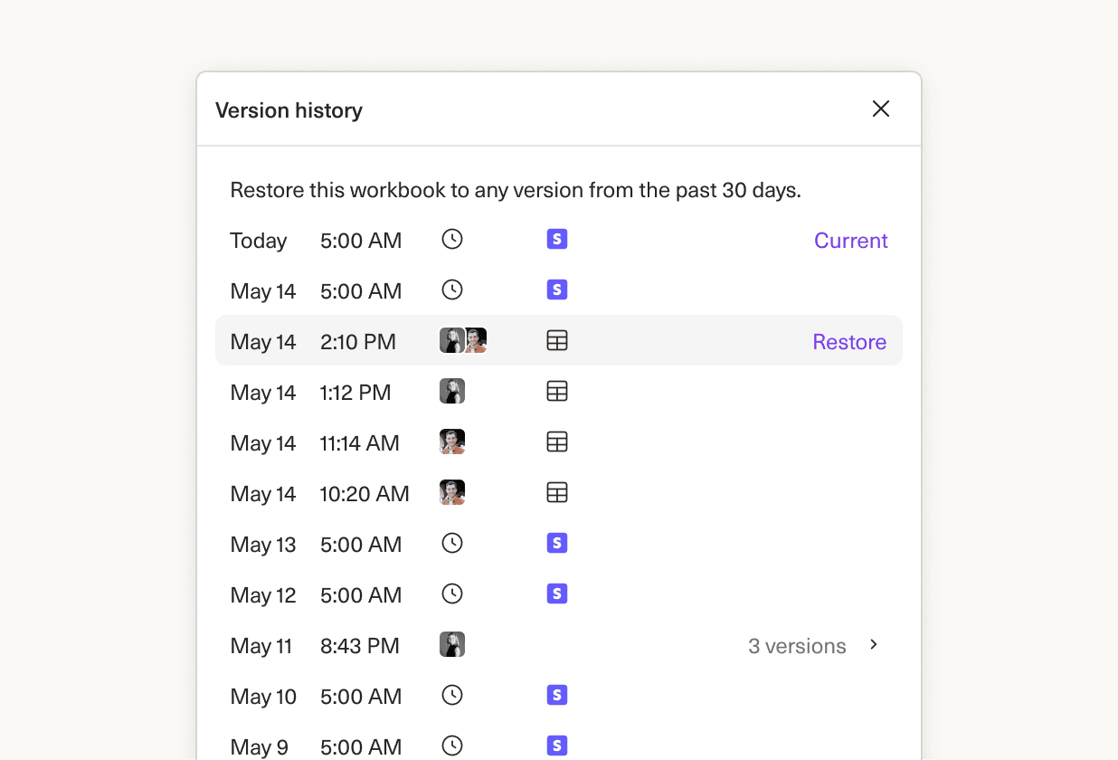This screenshot has width=1118, height=760.
Task: Click the user avatar on the 1:12 PM row
Action: [452, 391]
